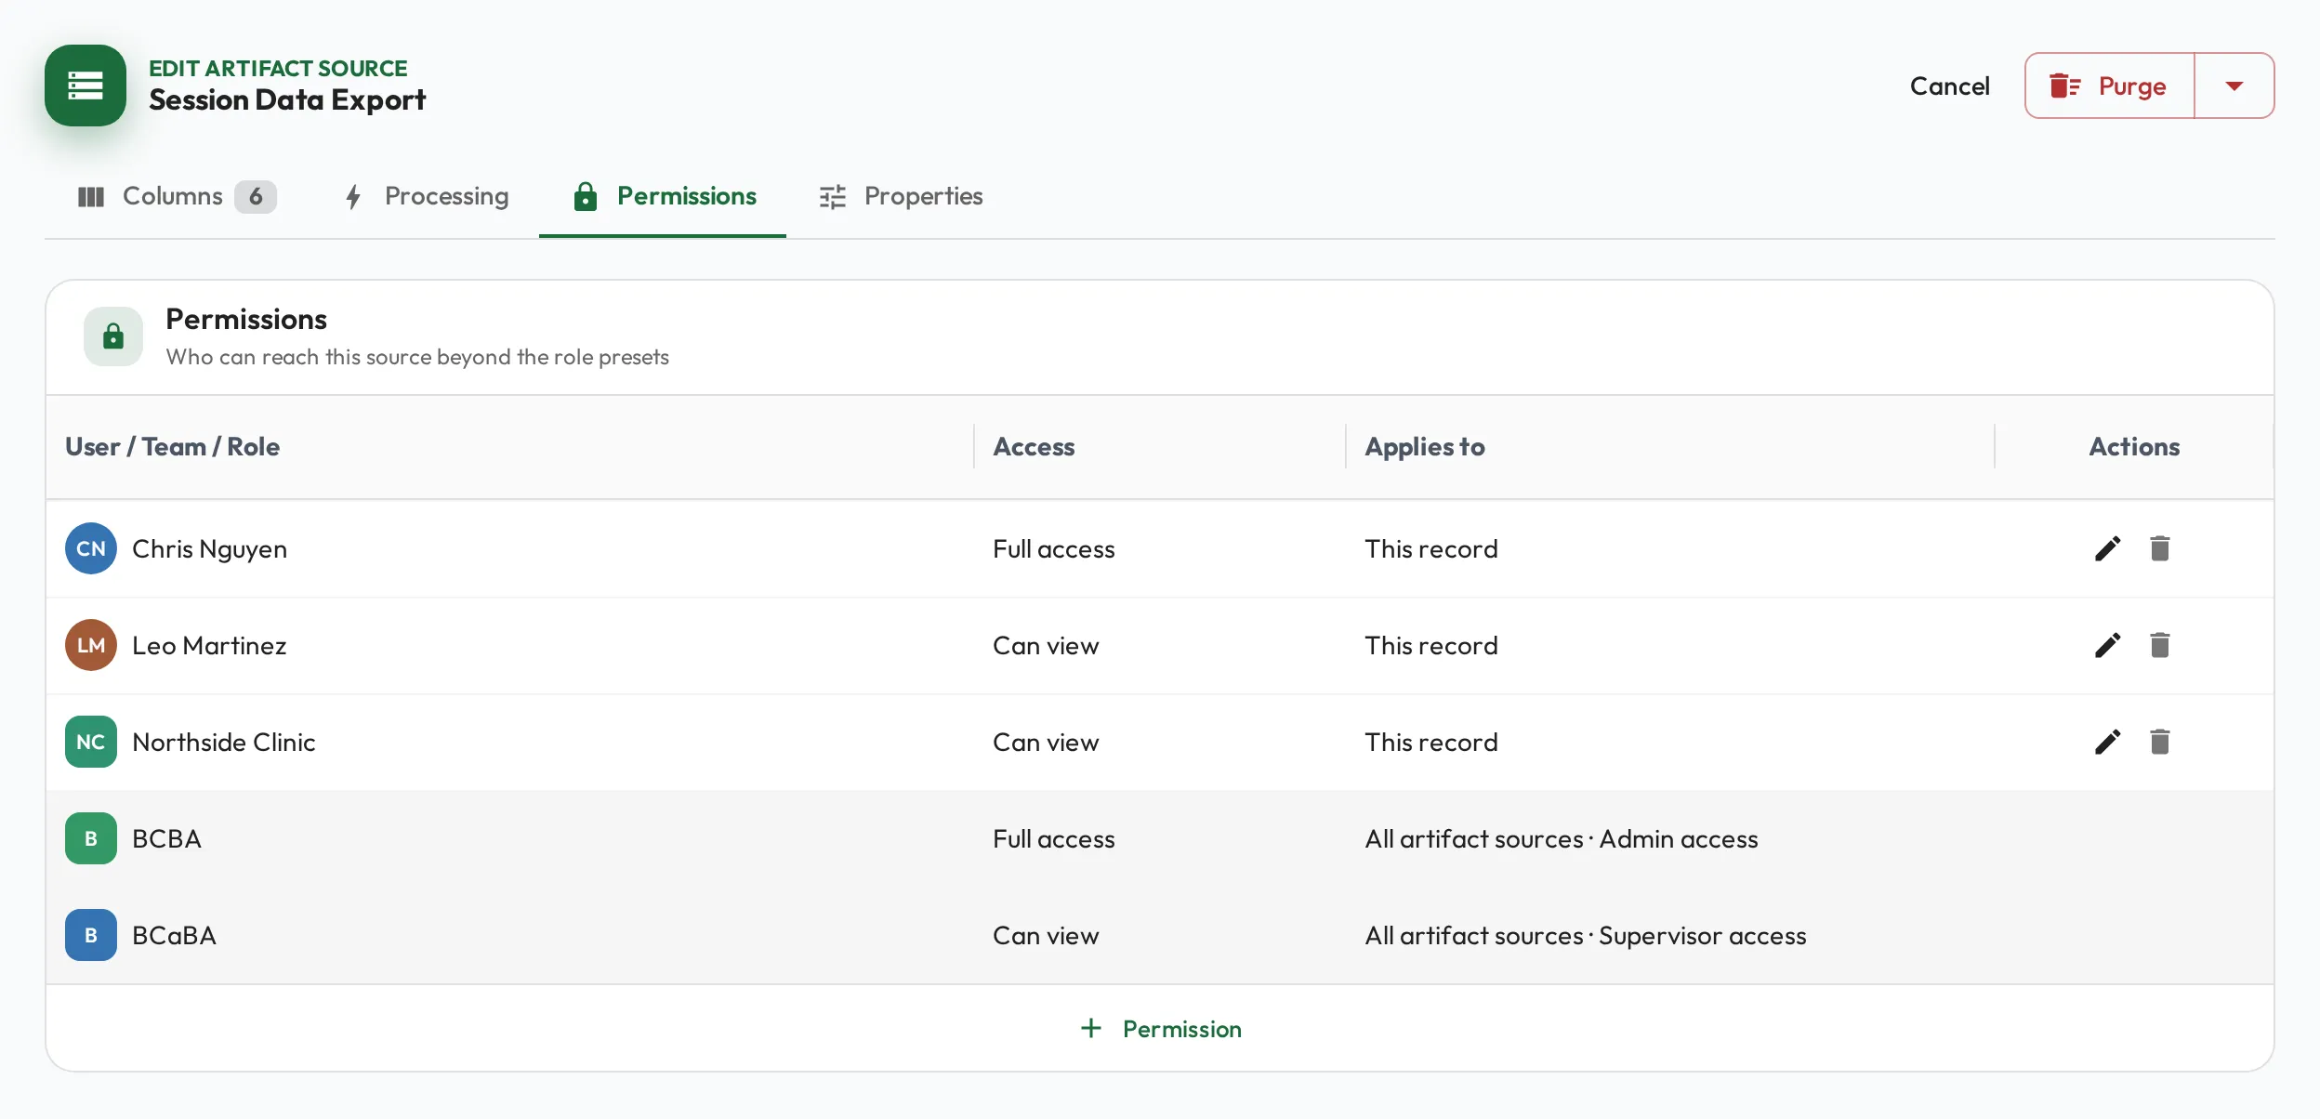Select the name Leo Martinez
This screenshot has width=2320, height=1119.
pos(209,645)
